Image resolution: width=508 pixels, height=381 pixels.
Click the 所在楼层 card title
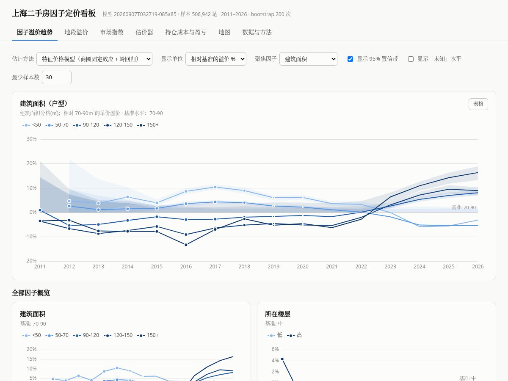pyautogui.click(x=278, y=314)
